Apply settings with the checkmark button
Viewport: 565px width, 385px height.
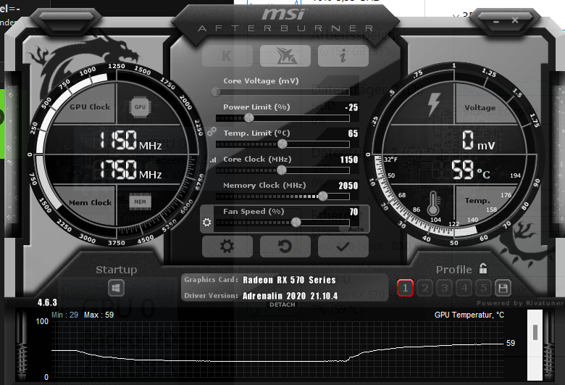(x=343, y=247)
